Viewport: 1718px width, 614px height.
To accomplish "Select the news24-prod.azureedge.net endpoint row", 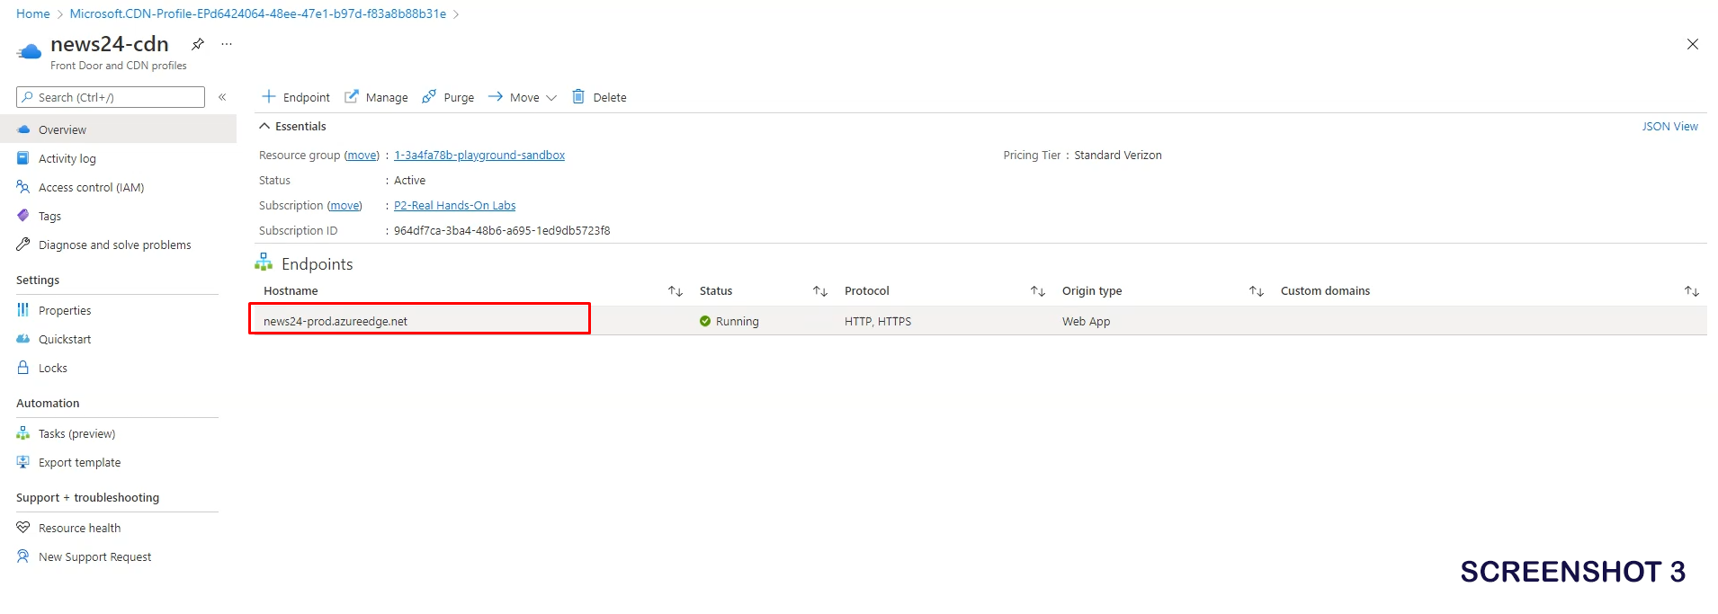I will (x=336, y=322).
